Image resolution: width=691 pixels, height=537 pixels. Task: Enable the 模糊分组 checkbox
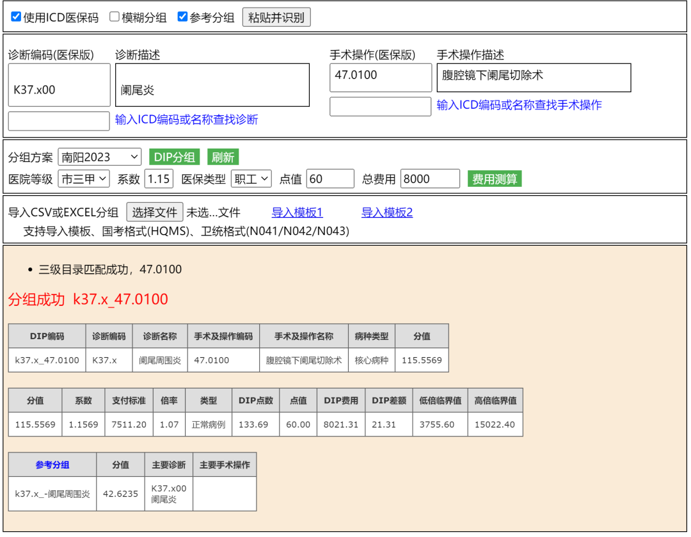pos(115,17)
